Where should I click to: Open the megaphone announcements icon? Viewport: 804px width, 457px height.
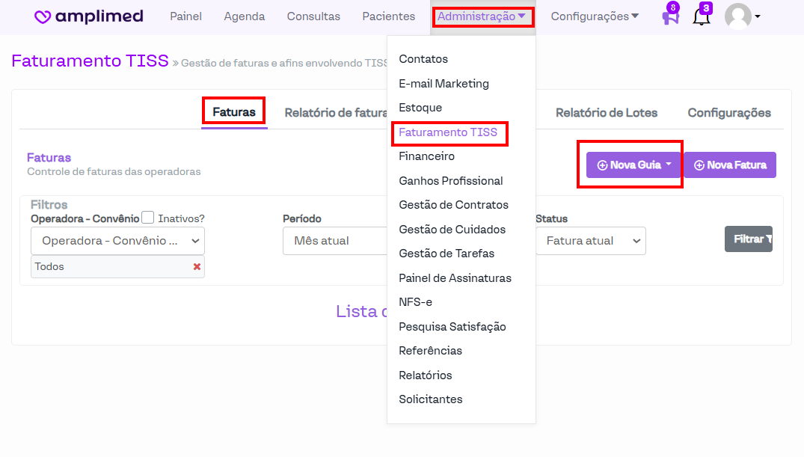tap(670, 17)
